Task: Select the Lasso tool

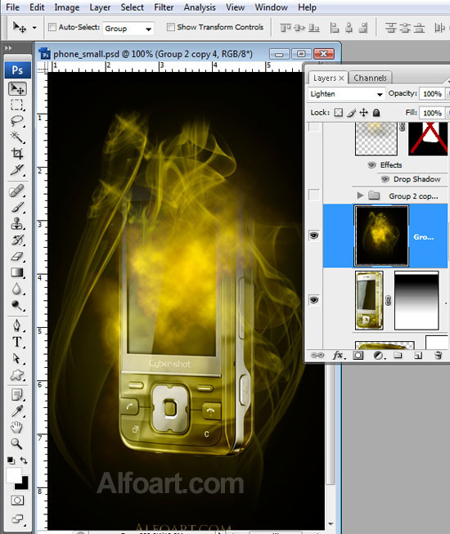Action: click(17, 121)
